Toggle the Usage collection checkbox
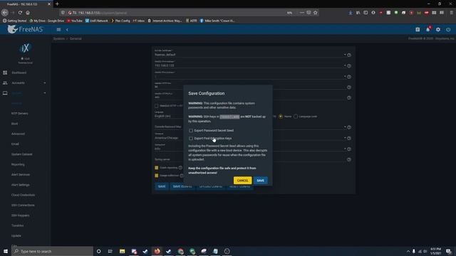 (157, 176)
